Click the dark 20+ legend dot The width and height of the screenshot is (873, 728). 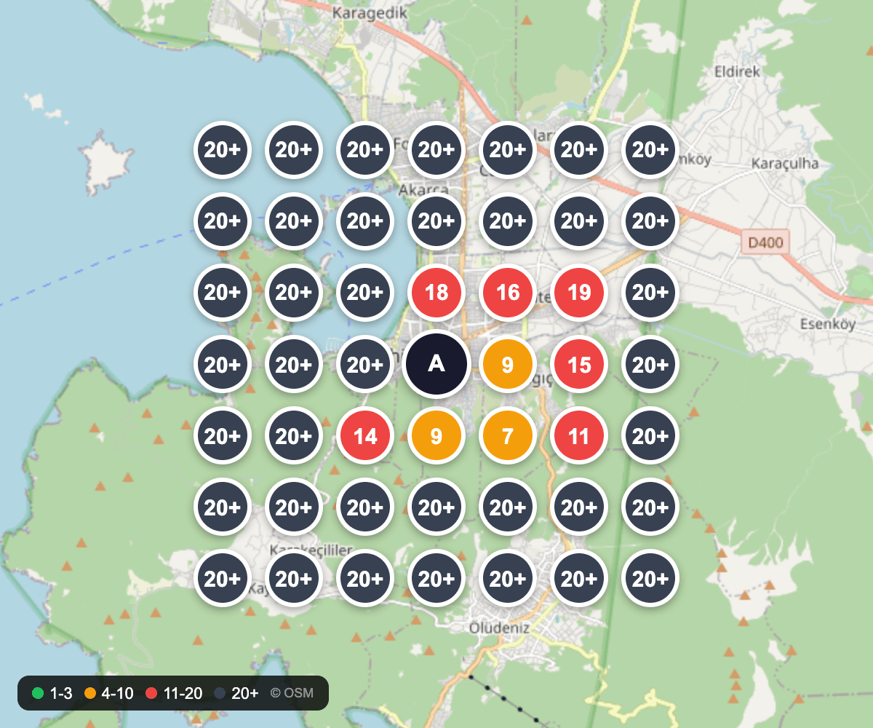pyautogui.click(x=220, y=693)
